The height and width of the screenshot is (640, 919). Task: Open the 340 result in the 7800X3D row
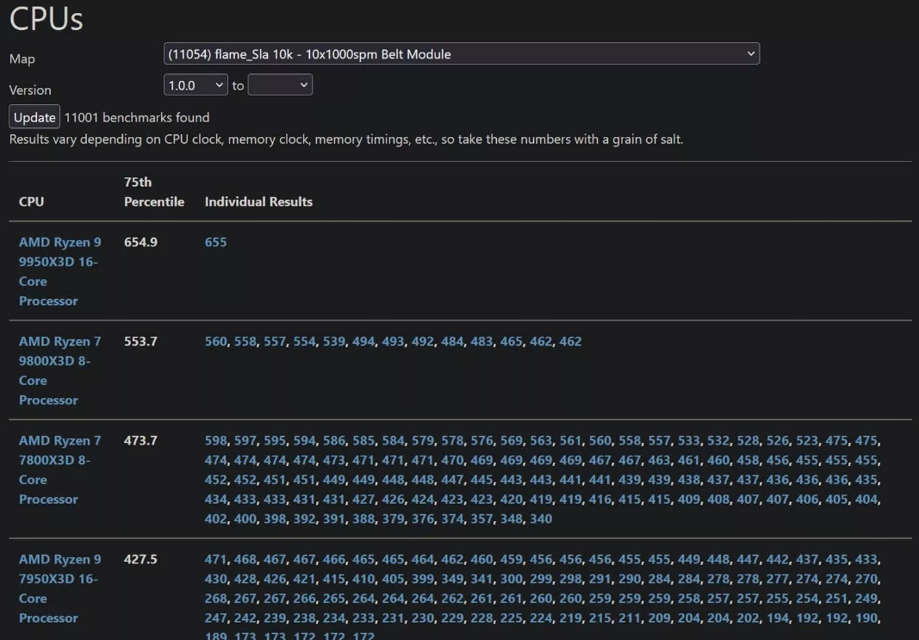[x=541, y=519]
